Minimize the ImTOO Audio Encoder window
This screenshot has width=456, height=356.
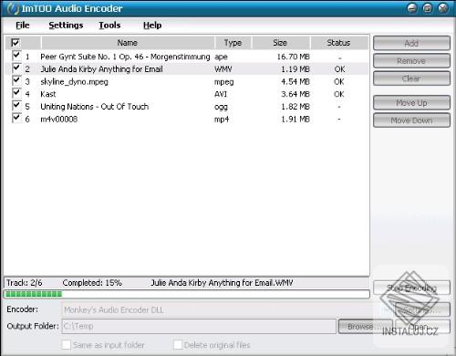(412, 8)
